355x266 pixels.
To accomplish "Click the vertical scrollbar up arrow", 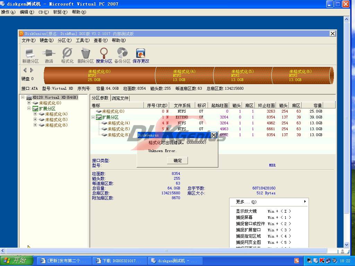I will tap(346, 19).
